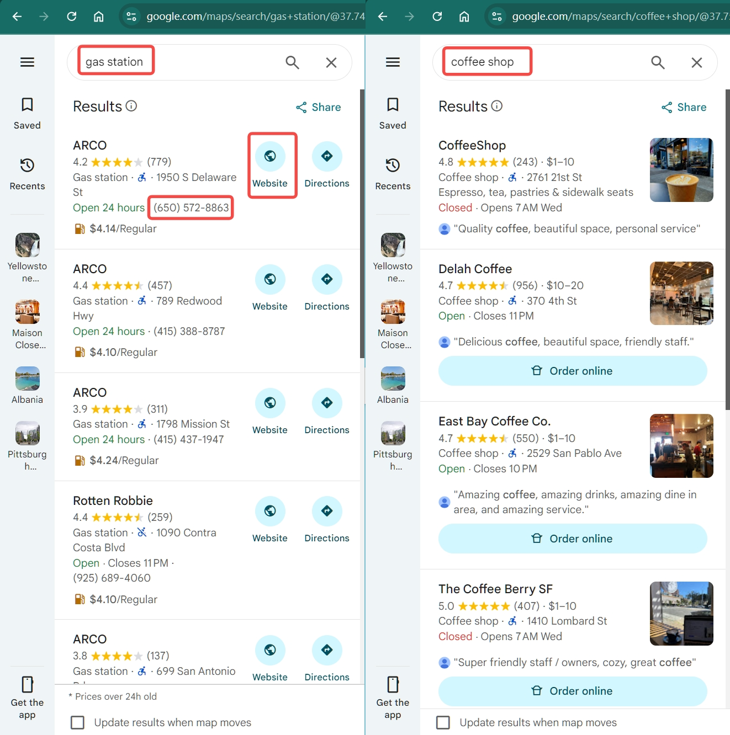Click the gas station results scrollbar
The width and height of the screenshot is (730, 735).
(362, 223)
